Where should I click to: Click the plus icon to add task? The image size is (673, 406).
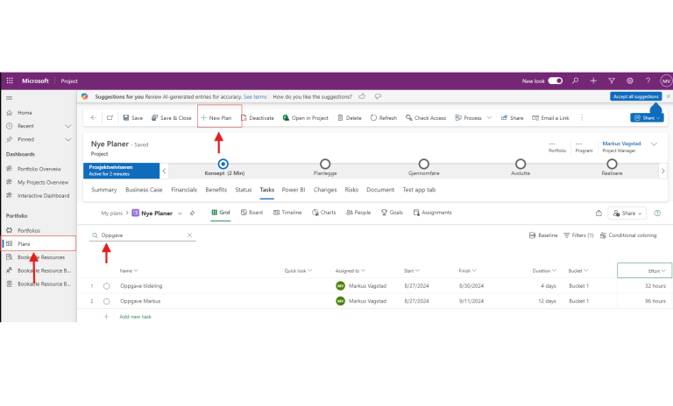point(106,317)
